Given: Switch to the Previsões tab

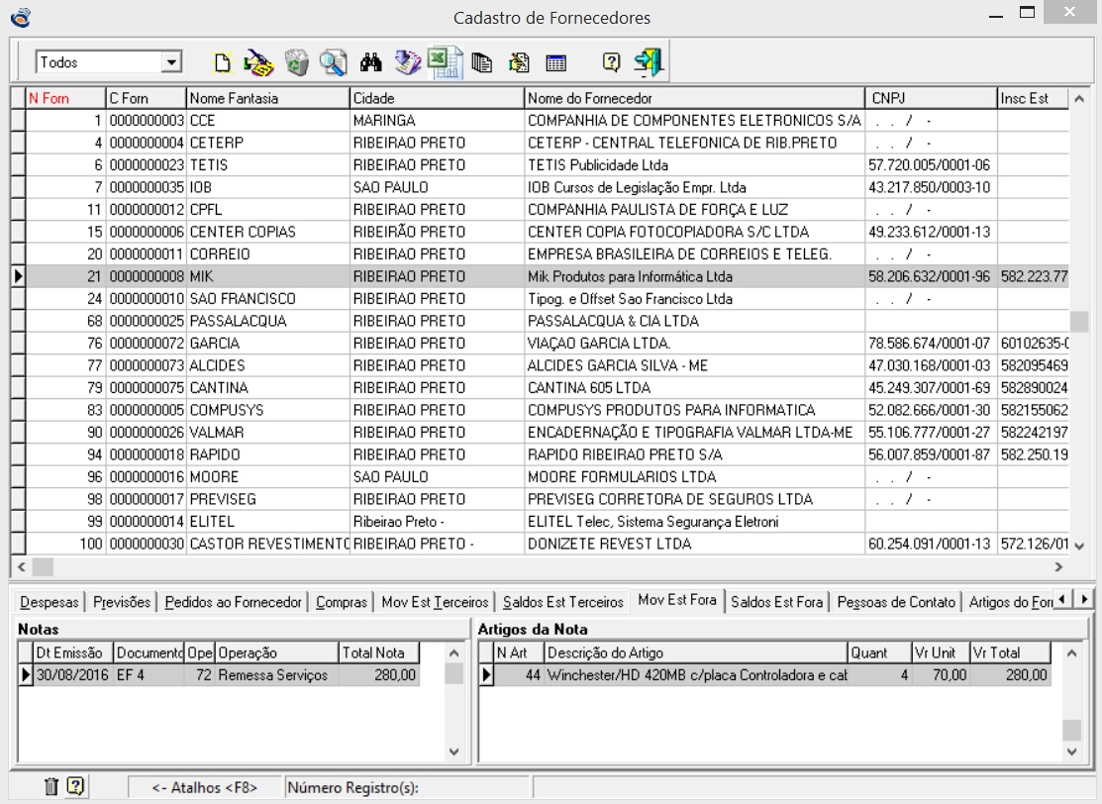Looking at the screenshot, I should pyautogui.click(x=122, y=602).
